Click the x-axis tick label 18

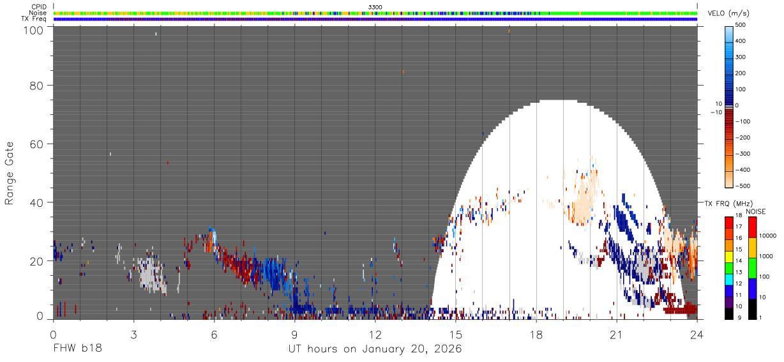[x=536, y=335]
